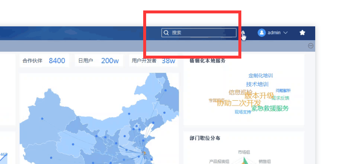Select 协助二次开发 in the word cloud

(x=239, y=103)
